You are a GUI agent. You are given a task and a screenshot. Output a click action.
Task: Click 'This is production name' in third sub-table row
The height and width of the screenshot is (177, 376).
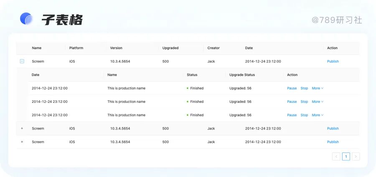tap(126, 115)
